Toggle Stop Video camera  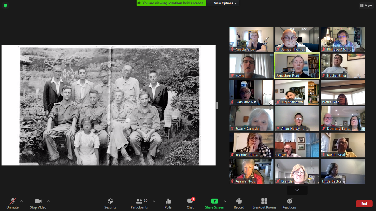38,203
